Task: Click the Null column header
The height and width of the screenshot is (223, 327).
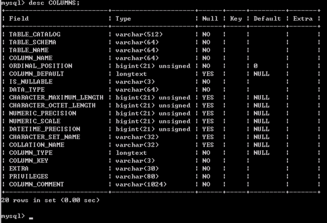Action: (210, 19)
